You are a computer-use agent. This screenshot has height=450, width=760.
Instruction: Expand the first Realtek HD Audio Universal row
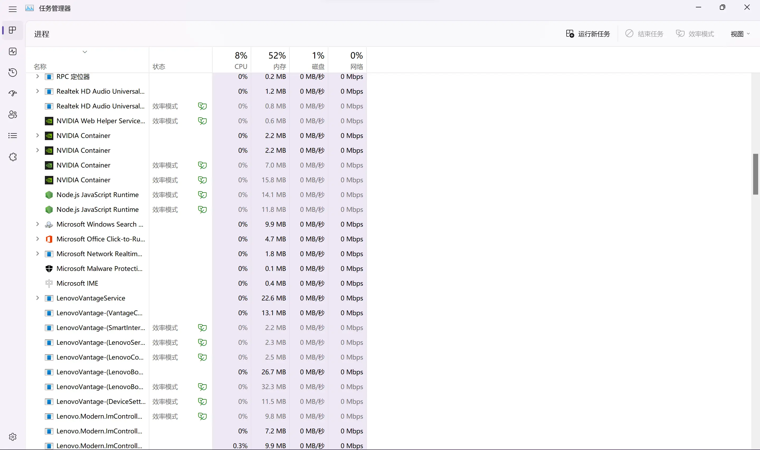37,91
